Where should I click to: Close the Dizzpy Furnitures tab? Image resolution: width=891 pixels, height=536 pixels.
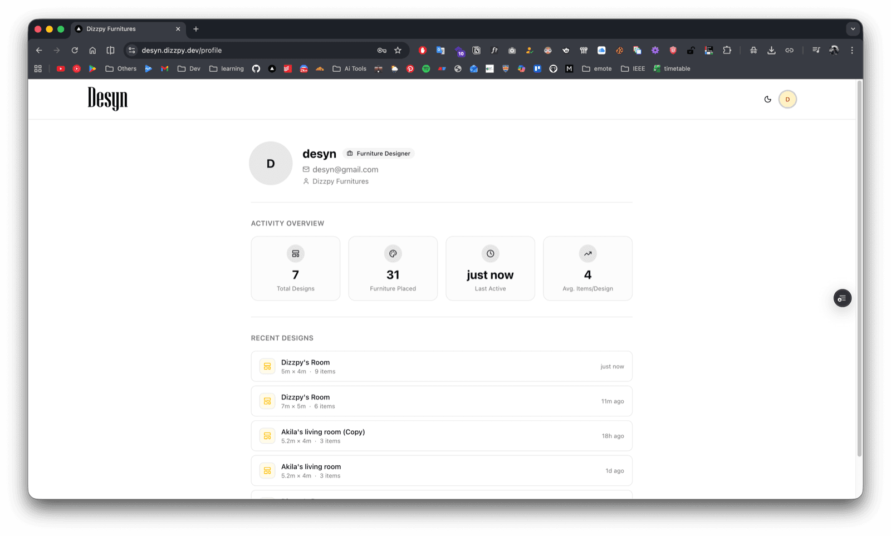click(x=178, y=29)
